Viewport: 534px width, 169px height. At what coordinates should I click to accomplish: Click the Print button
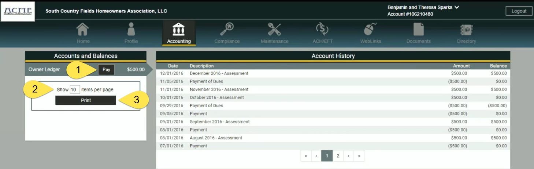[86, 100]
